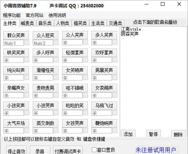The width and height of the screenshot is (188, 154).
Task: Play the 亲嘴声女 sound effect
Action: (x=16, y=88)
